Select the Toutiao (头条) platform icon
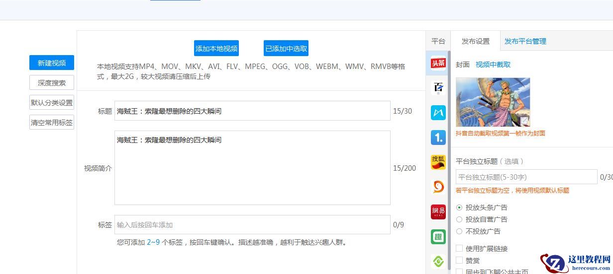The width and height of the screenshot is (613, 274). (438, 64)
